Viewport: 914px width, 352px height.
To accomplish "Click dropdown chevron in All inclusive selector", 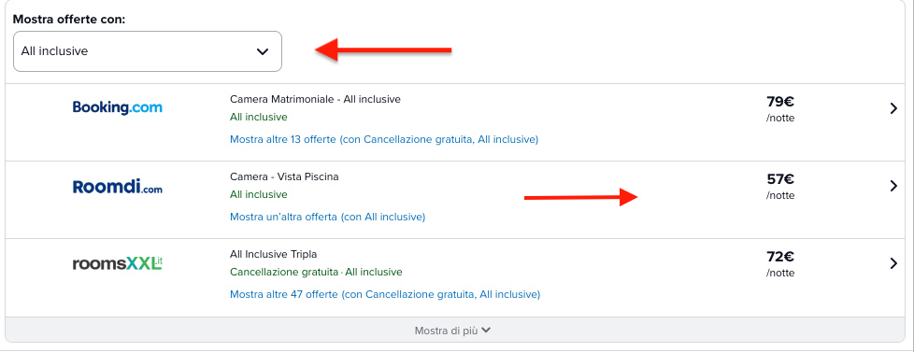I will (263, 51).
